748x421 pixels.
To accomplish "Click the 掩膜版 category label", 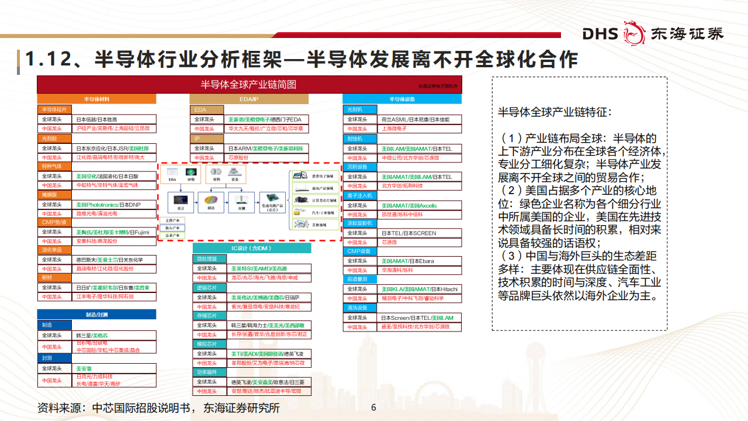I will [x=56, y=194].
